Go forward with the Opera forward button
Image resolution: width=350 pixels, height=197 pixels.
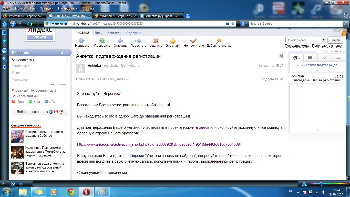(19, 24)
